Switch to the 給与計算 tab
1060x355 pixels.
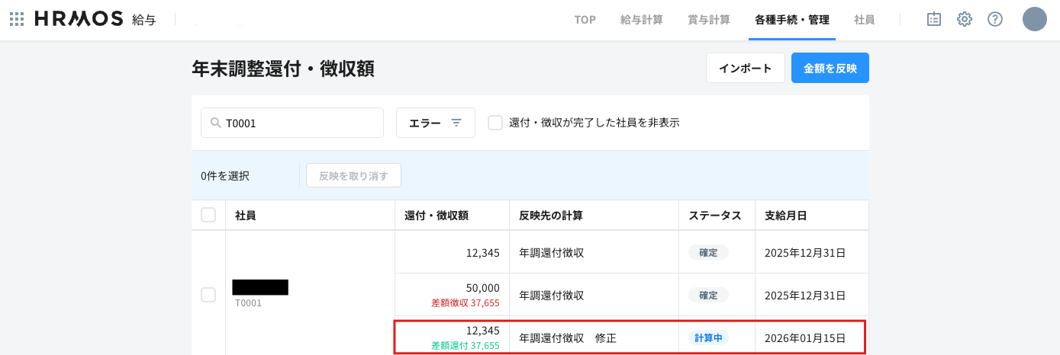click(641, 20)
